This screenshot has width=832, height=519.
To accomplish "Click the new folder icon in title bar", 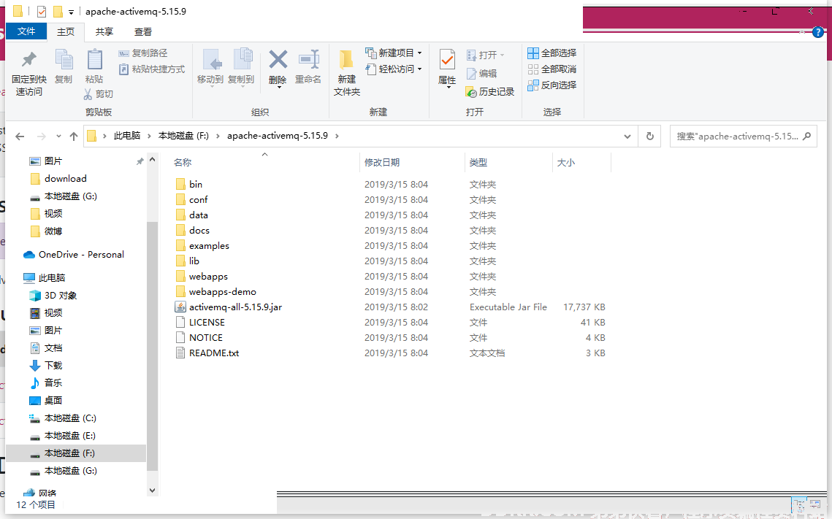I will pyautogui.click(x=57, y=11).
